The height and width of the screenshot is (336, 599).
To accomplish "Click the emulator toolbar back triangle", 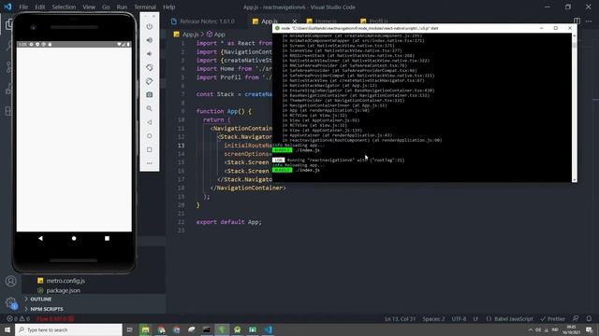I will 150,122.
